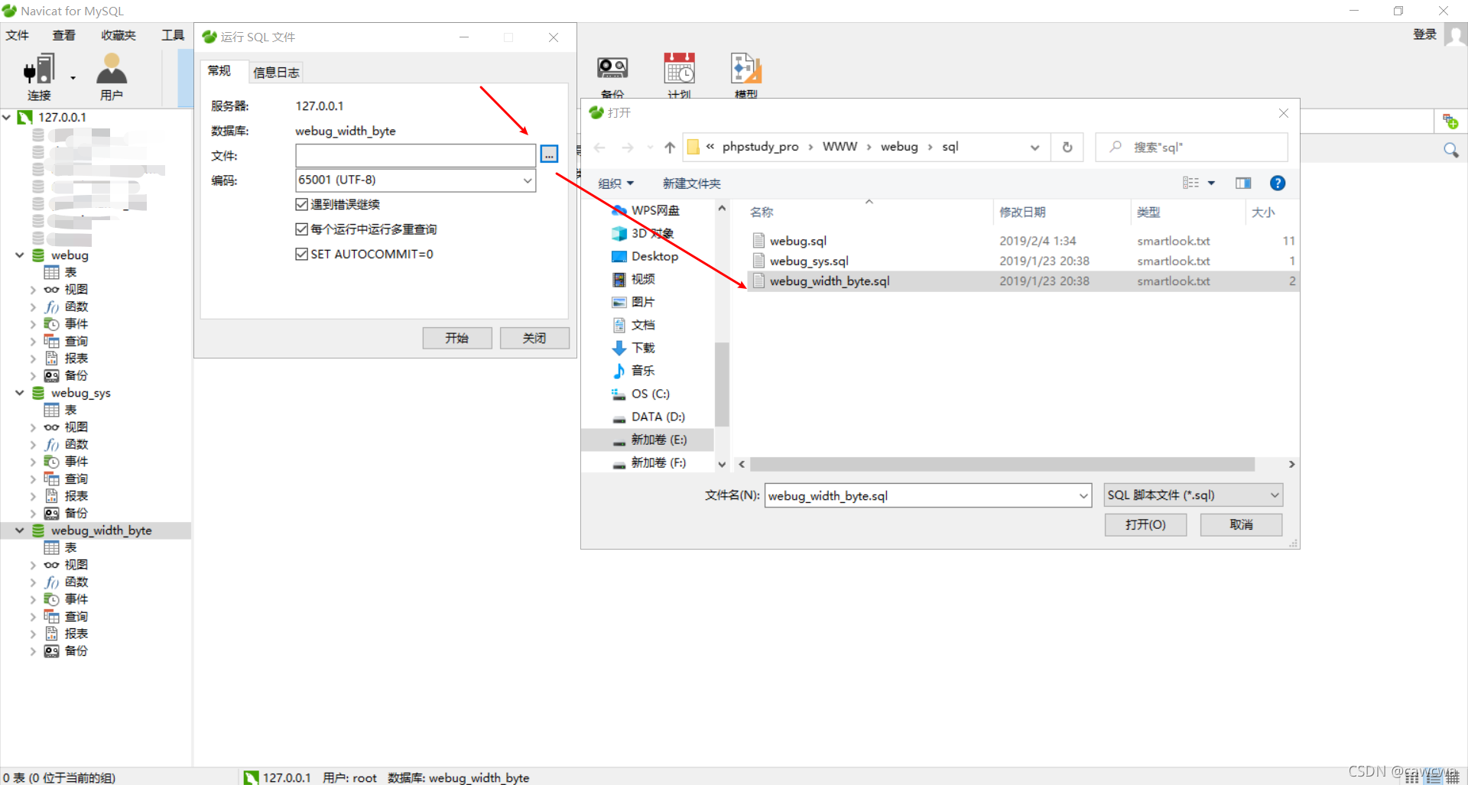
Task: Collapse the webug_sys database node
Action: click(x=20, y=393)
